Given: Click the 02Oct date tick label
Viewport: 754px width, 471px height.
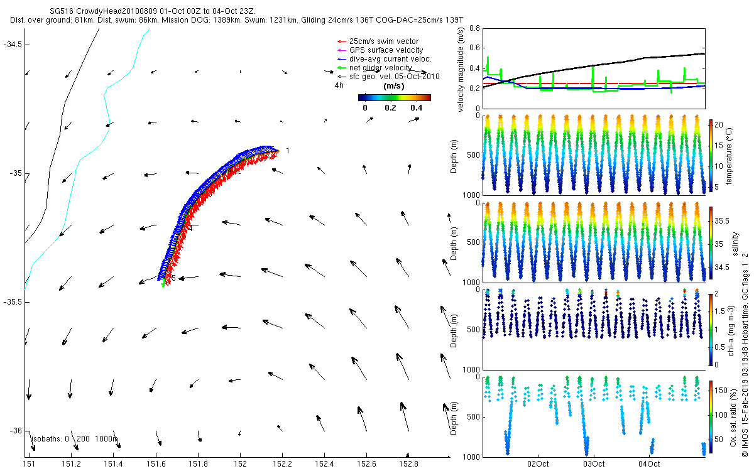Looking at the screenshot, I should [x=539, y=464].
